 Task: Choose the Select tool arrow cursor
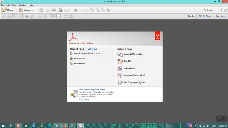[27, 16]
